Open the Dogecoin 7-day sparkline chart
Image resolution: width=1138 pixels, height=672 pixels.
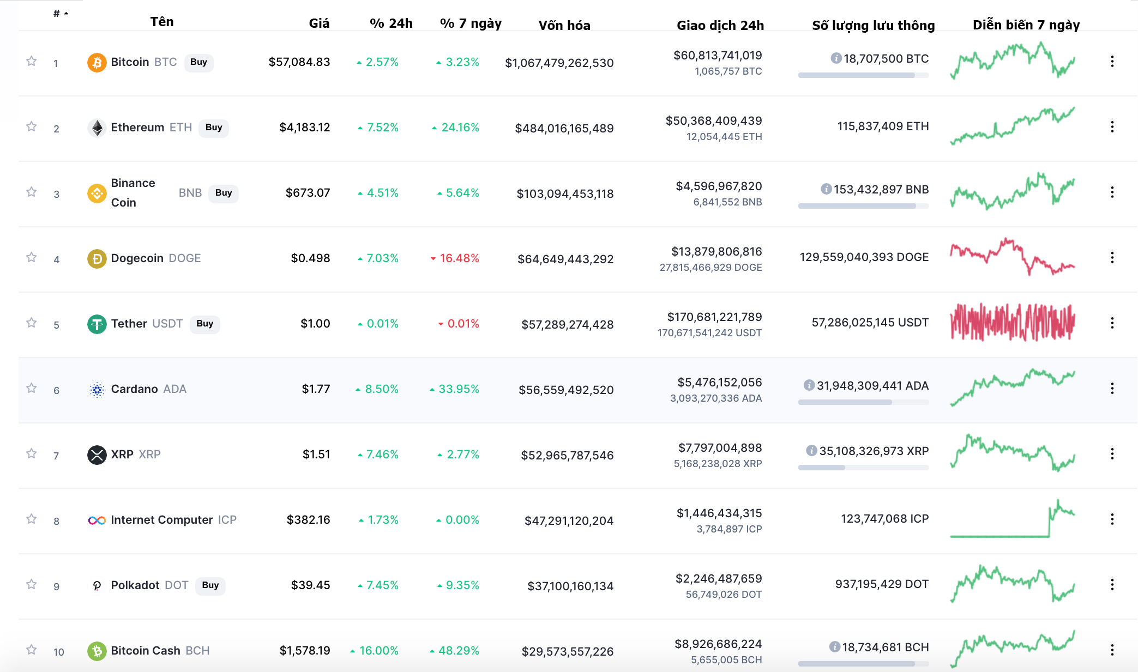1012,257
